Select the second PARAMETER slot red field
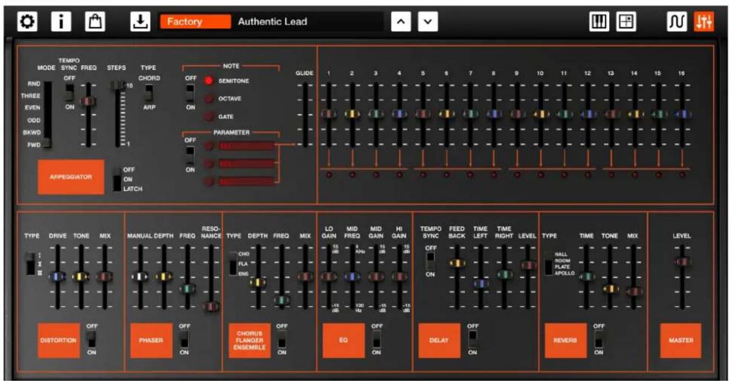The height and width of the screenshot is (381, 731). (246, 163)
